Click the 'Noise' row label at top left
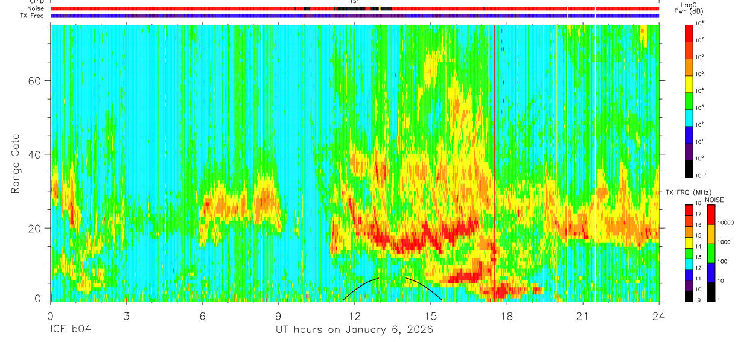The image size is (741, 342). tap(37, 8)
